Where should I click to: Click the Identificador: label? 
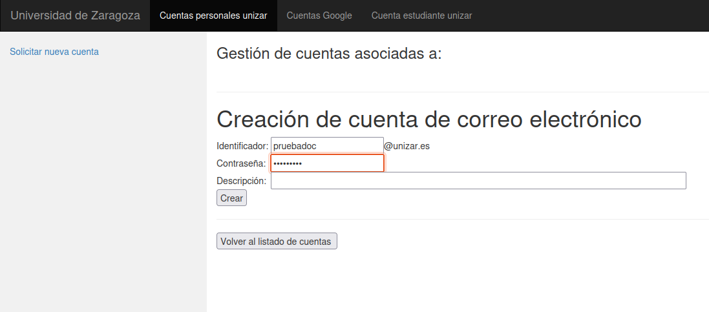point(242,146)
